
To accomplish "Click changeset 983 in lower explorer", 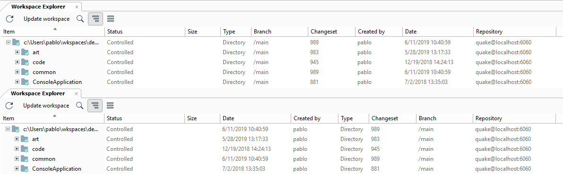I will 375,139.
